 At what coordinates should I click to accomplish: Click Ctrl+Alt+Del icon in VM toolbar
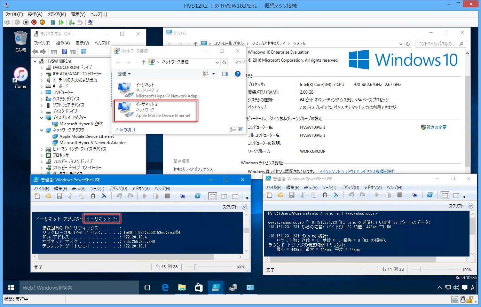coord(7,22)
